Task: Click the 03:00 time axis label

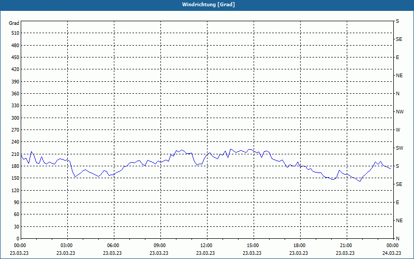Action: point(66,246)
